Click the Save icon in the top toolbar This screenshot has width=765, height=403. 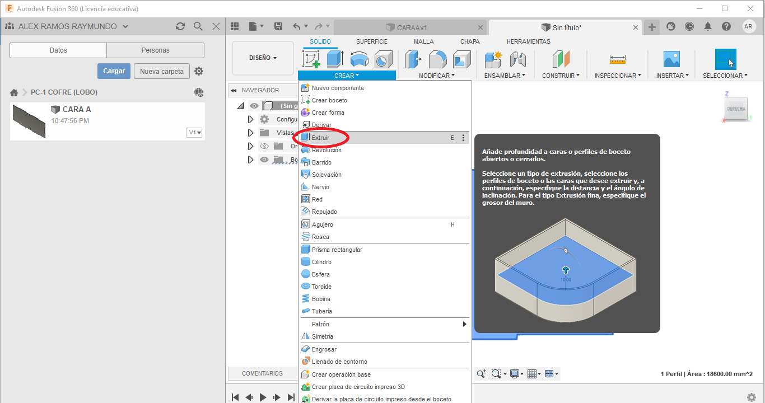(x=278, y=26)
